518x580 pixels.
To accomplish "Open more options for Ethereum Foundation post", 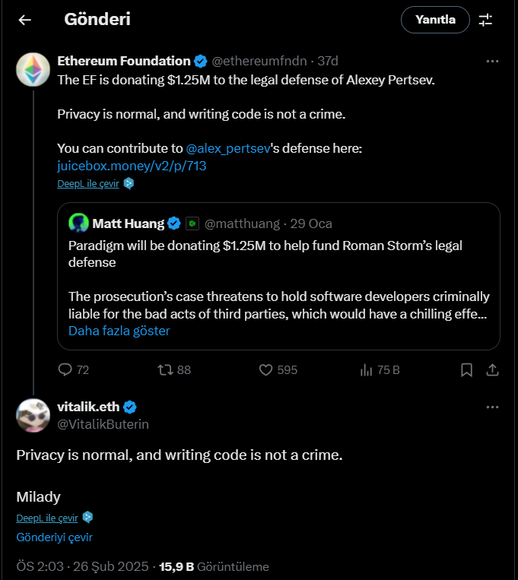I will tap(492, 61).
